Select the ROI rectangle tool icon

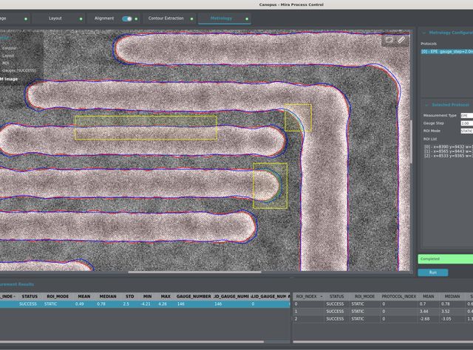click(x=389, y=40)
